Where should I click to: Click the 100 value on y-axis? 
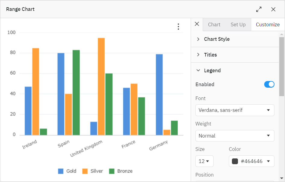click(11, 33)
